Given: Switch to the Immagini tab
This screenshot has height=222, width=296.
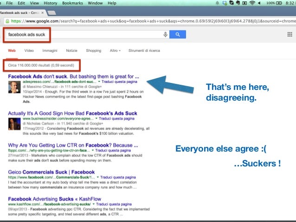Looking at the screenshot, I should pyautogui.click(x=50, y=51).
